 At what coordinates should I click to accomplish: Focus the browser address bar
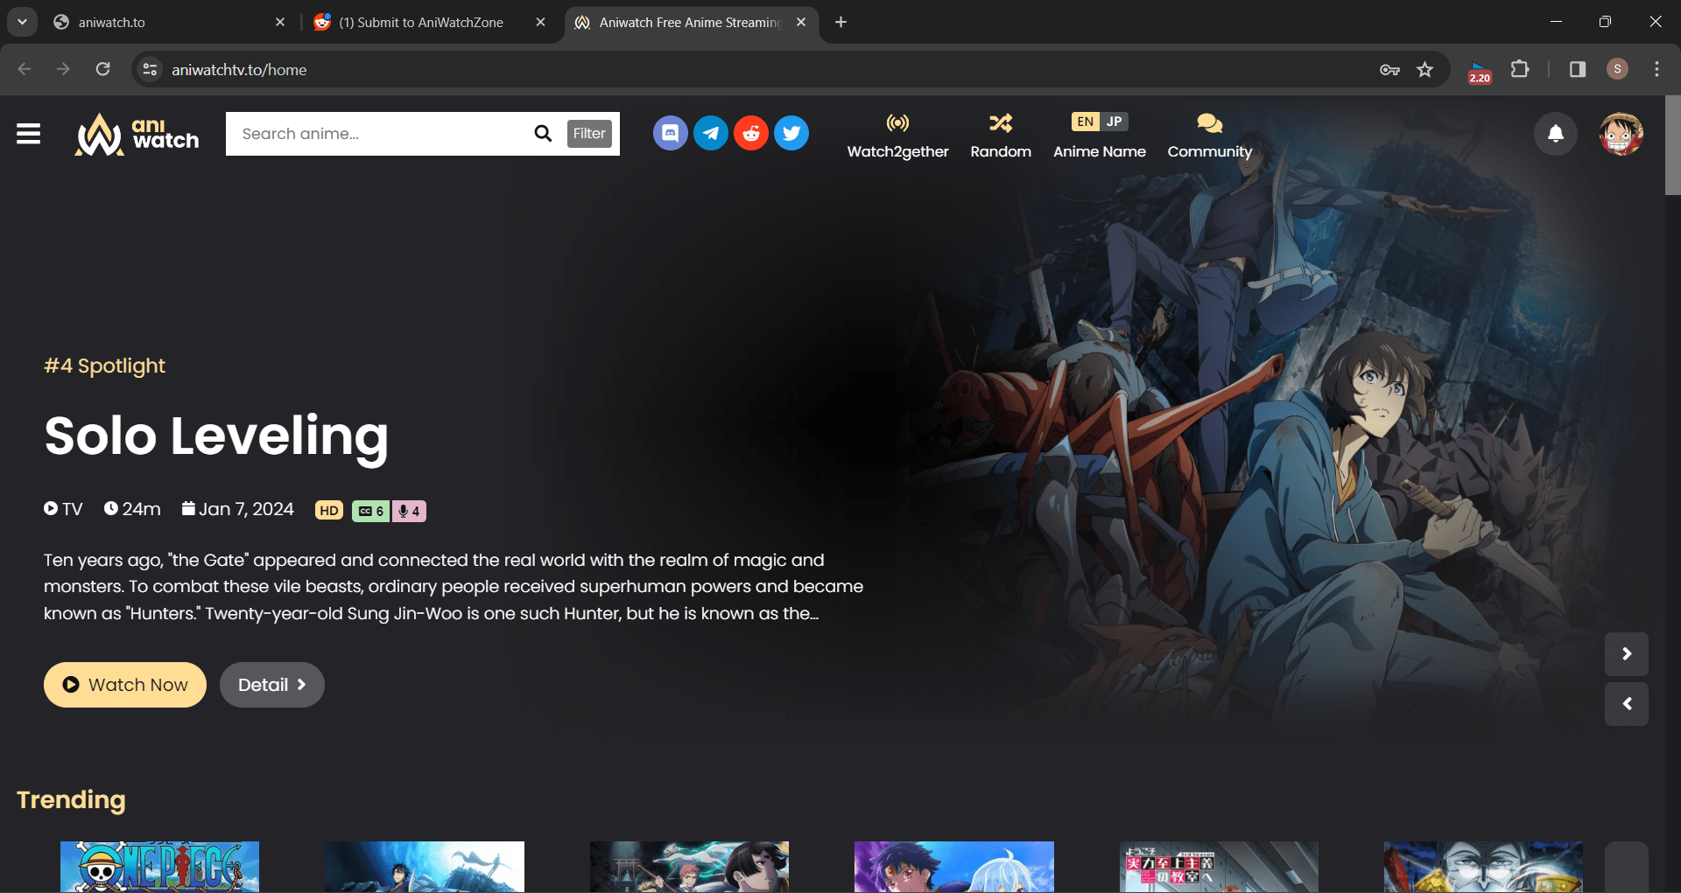[762, 69]
